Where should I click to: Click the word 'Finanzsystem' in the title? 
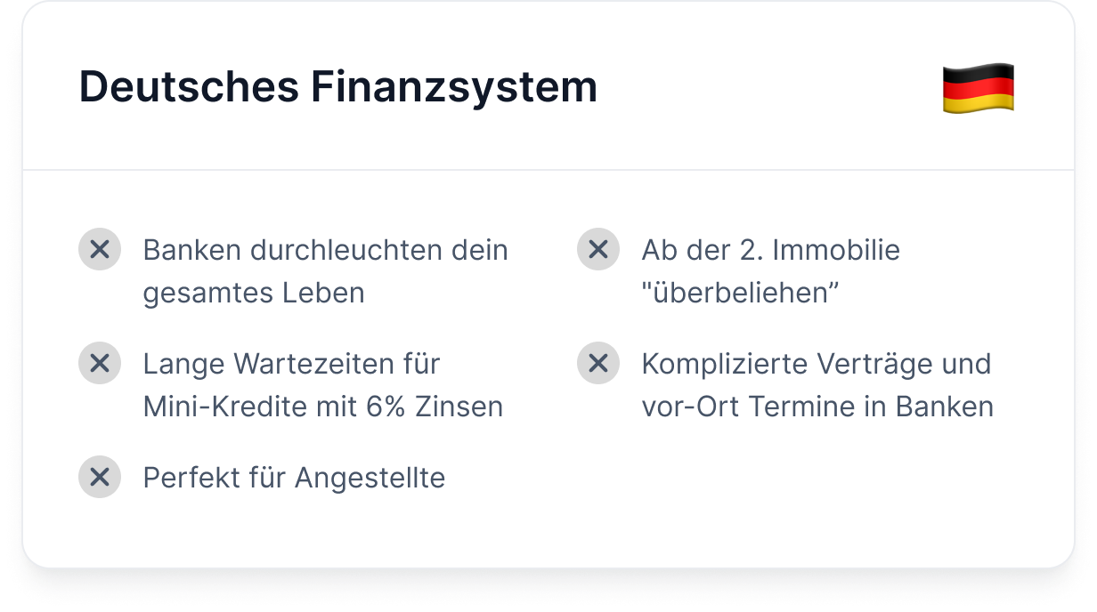(454, 87)
